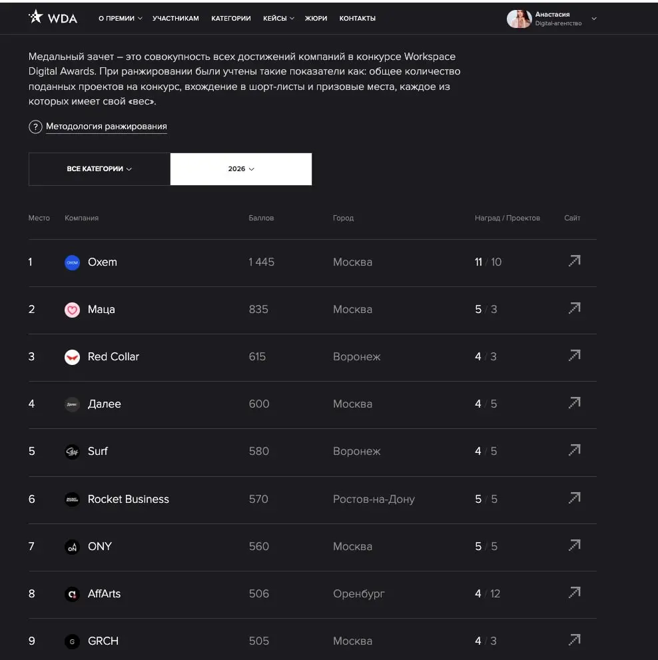Viewport: 658px width, 660px height.
Task: Go to the УЧАСТНИКАМ menu item
Action: coord(176,19)
